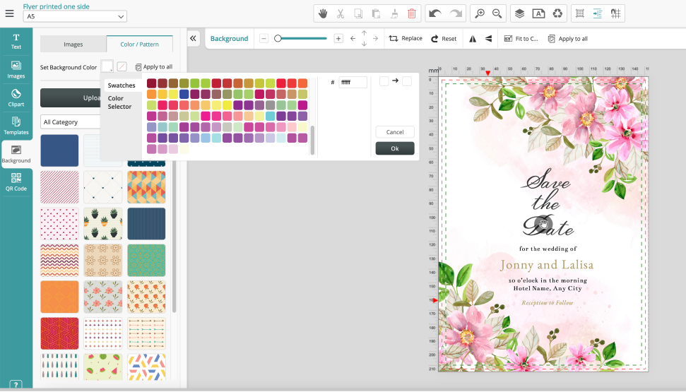Toggle the snap guides icon
Viewport: 686px width, 392px height.
[598, 13]
